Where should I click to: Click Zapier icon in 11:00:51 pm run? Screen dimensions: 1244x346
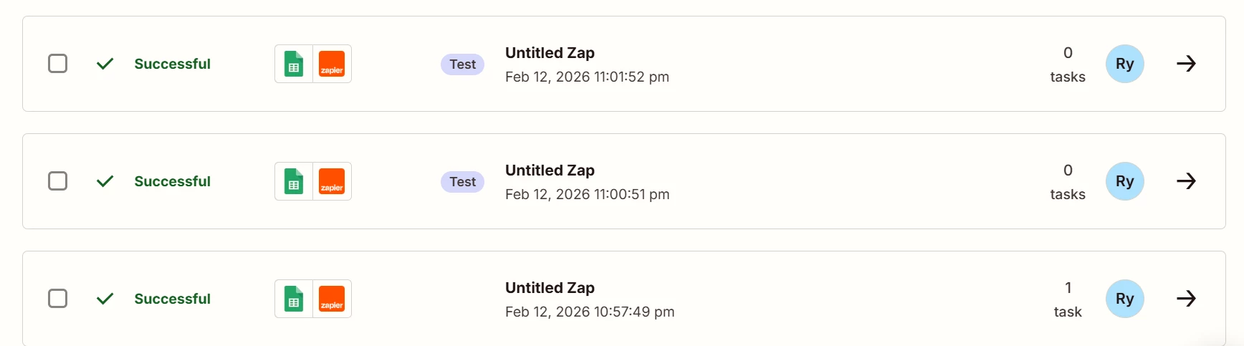tap(332, 181)
